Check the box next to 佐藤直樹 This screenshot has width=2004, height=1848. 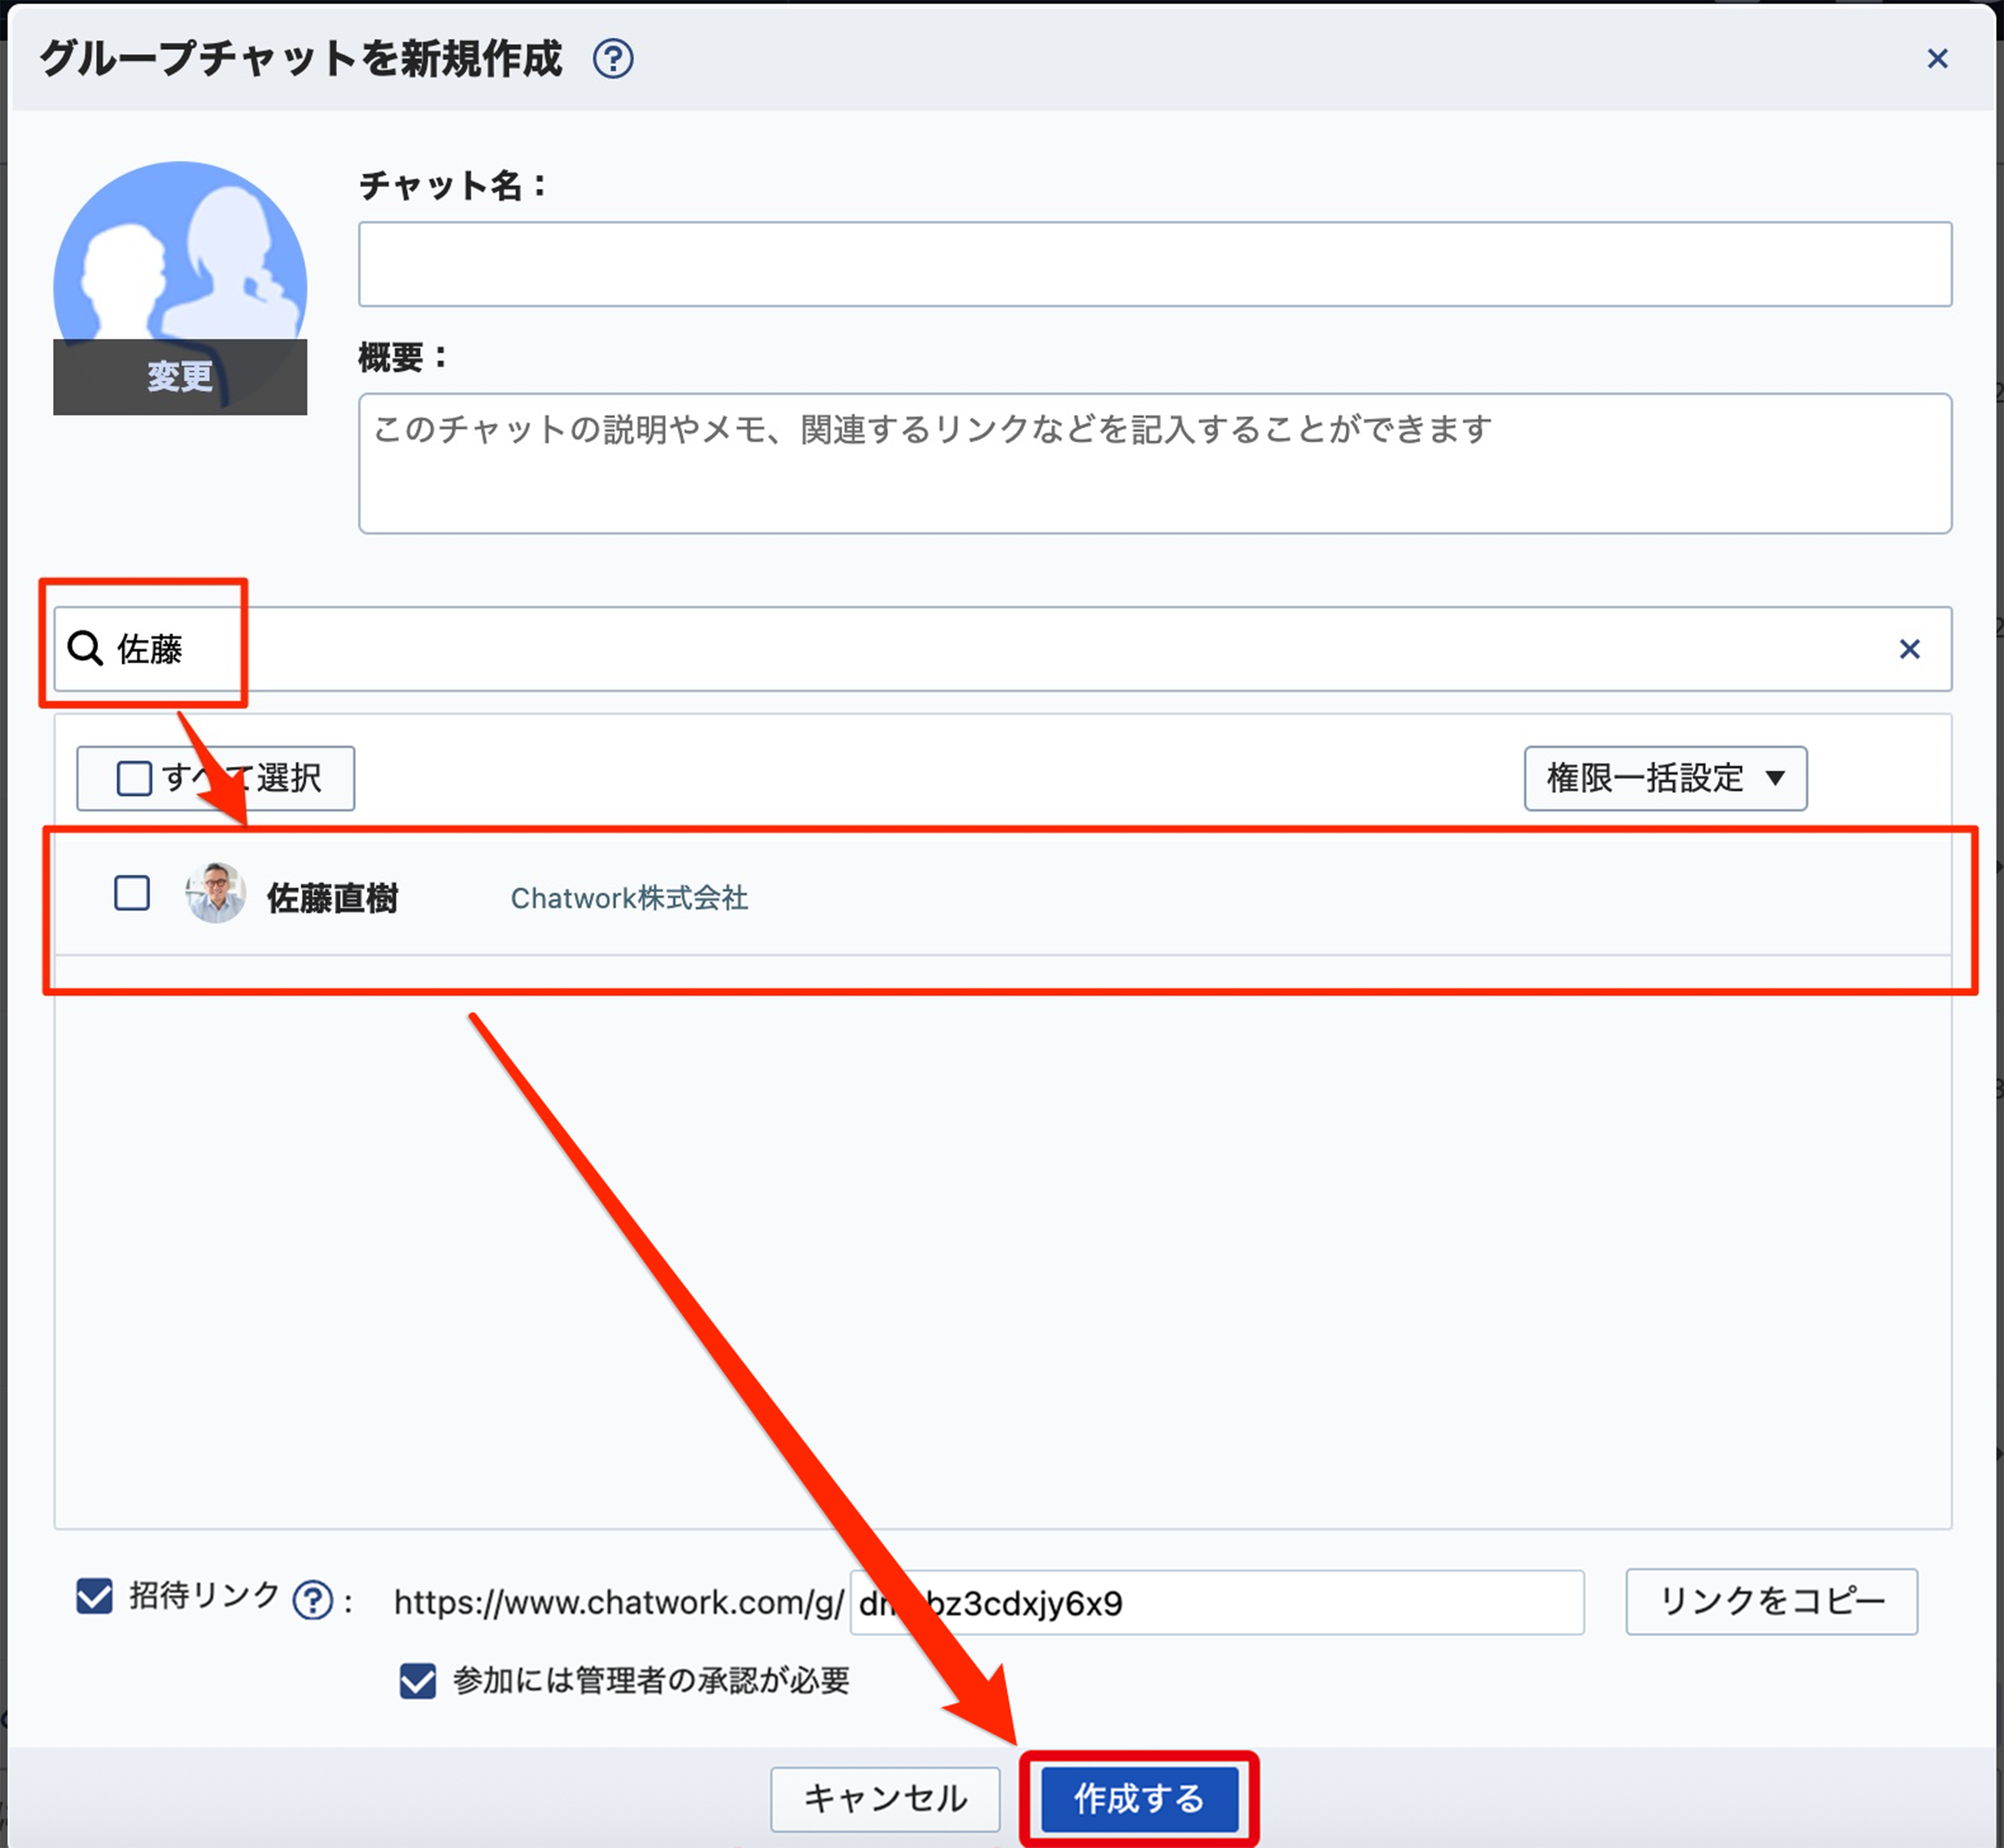pyautogui.click(x=132, y=893)
